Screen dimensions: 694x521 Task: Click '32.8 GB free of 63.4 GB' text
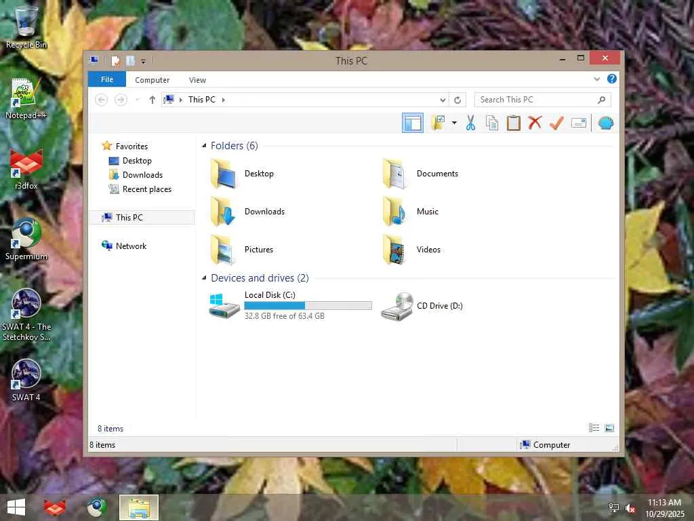pyautogui.click(x=285, y=316)
